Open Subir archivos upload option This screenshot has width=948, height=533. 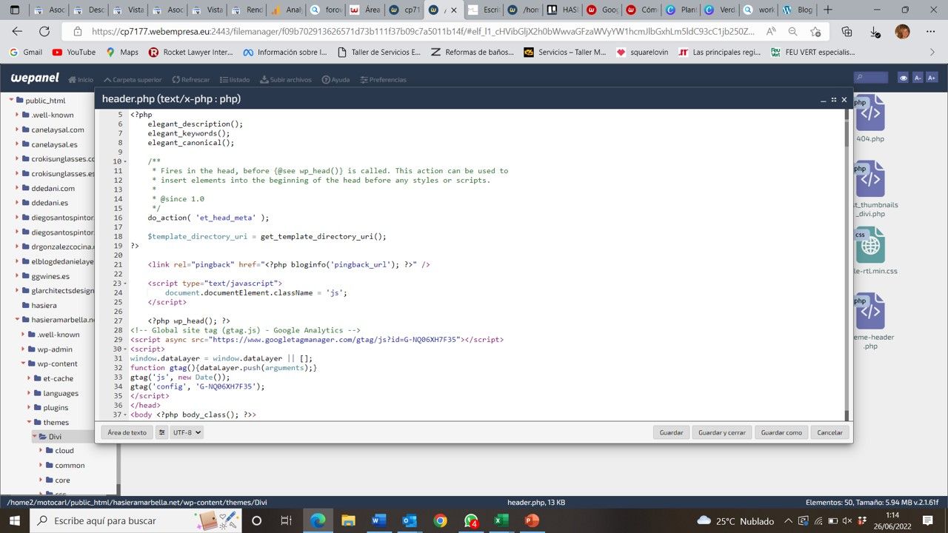285,79
